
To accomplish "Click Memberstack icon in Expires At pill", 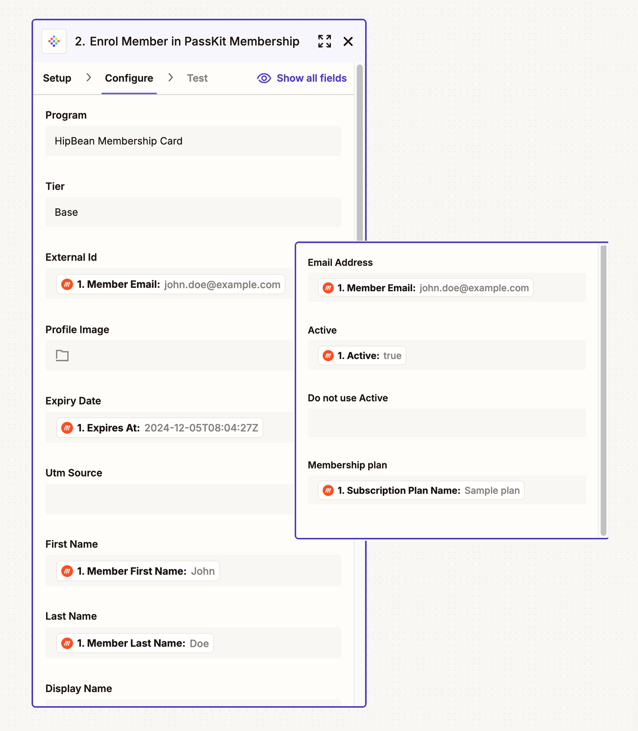I will coord(67,428).
